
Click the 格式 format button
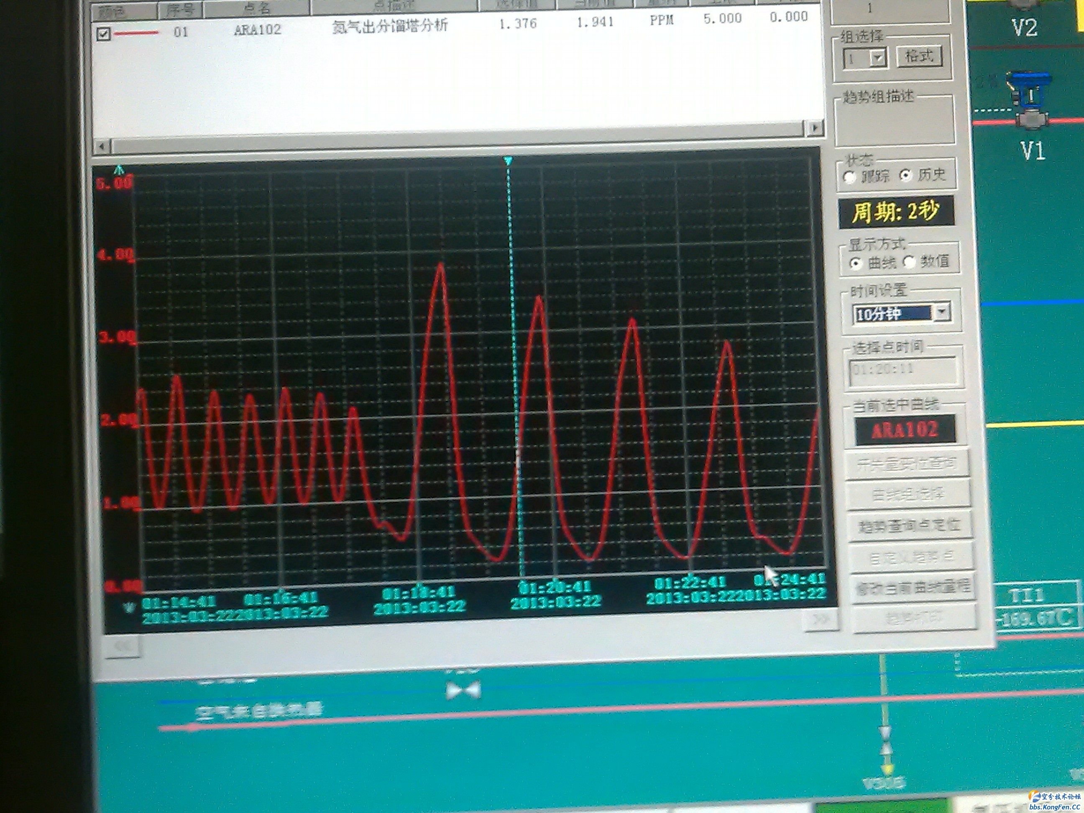[918, 56]
